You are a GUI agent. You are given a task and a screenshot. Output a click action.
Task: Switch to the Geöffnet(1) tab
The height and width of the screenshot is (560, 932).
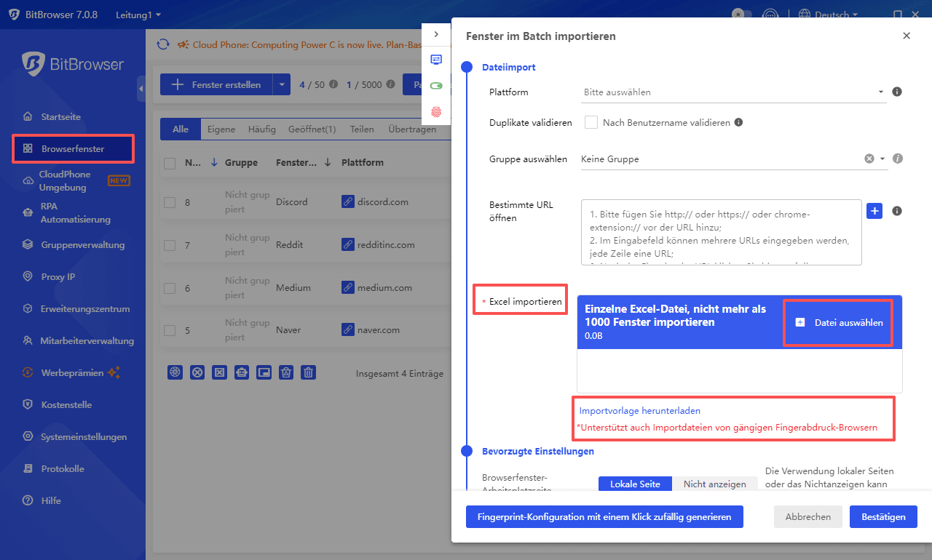pos(312,129)
